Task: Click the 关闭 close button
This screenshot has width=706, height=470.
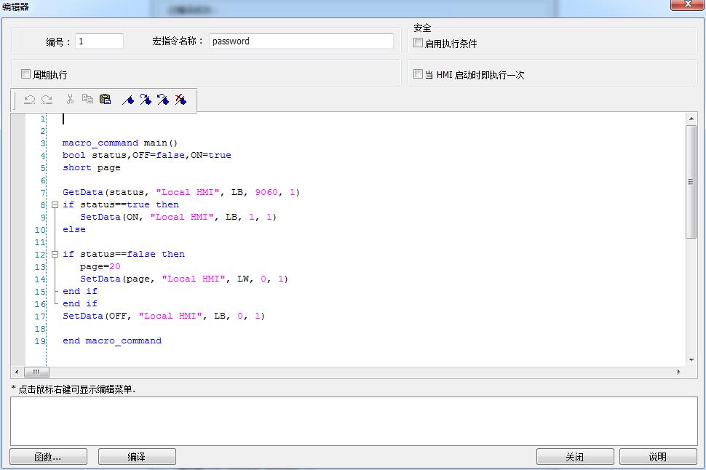Action: (x=575, y=457)
